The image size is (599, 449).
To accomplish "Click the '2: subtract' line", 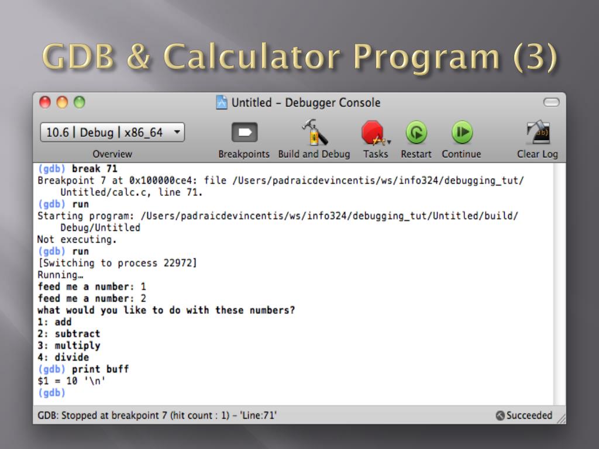I will pyautogui.click(x=69, y=334).
